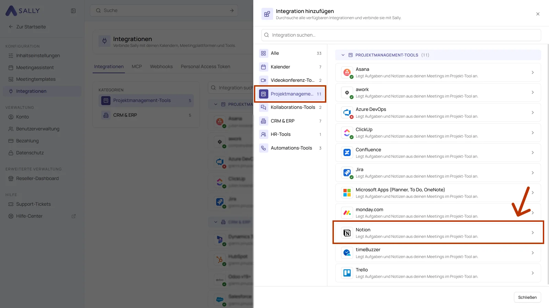Open timeBuzzer details via chevron

(533, 253)
